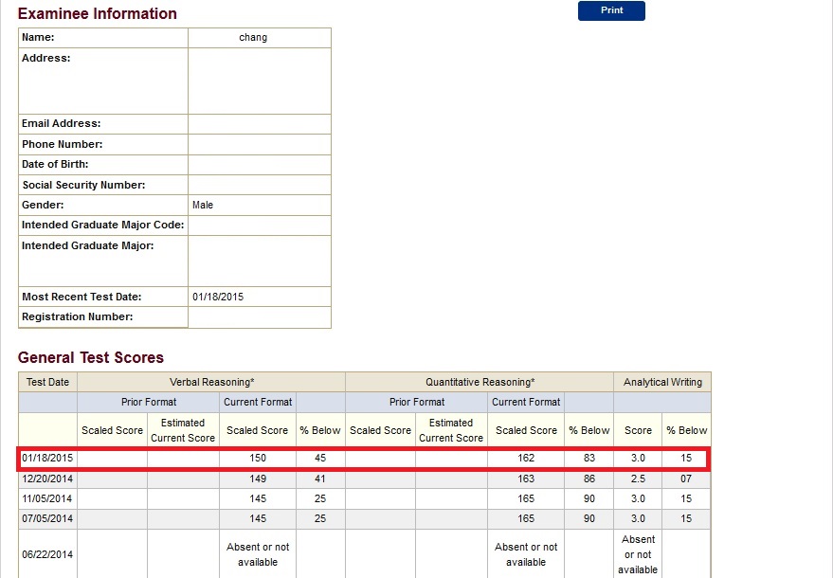Screen dimensions: 833x578
Task: Click the 07/05/2014 quantitative score 165
Action: (526, 518)
